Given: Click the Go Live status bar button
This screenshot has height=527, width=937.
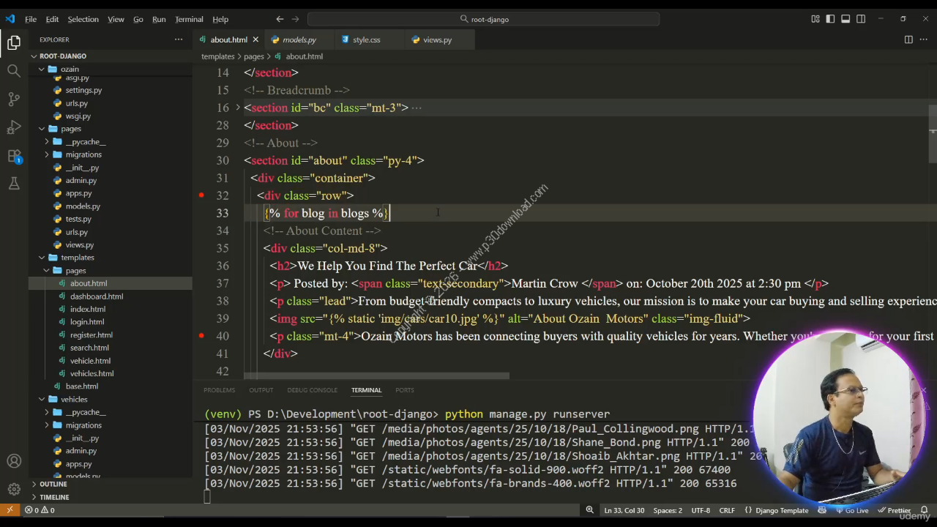Looking at the screenshot, I should click(x=851, y=510).
